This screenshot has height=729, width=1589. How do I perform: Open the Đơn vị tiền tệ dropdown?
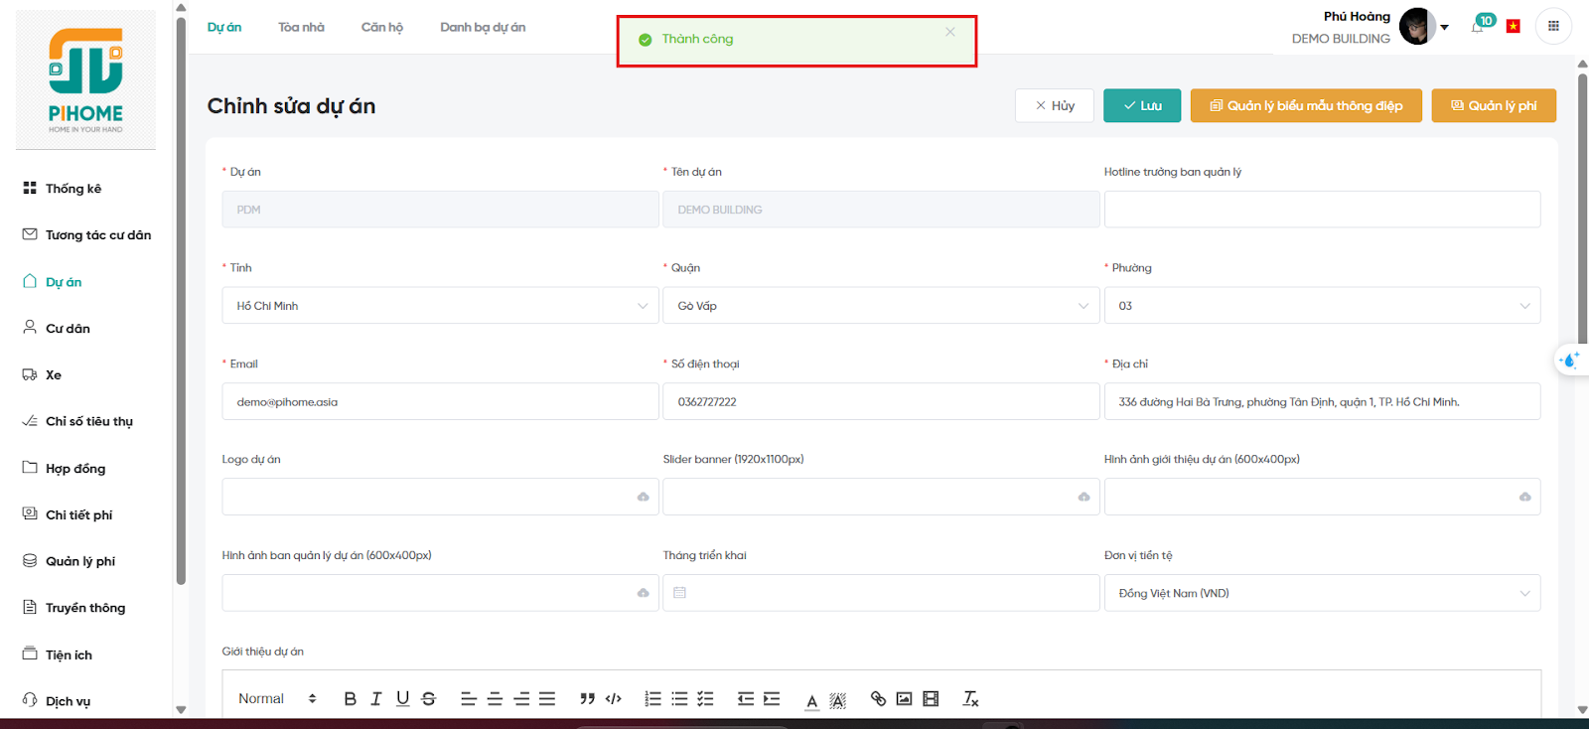(x=1322, y=593)
